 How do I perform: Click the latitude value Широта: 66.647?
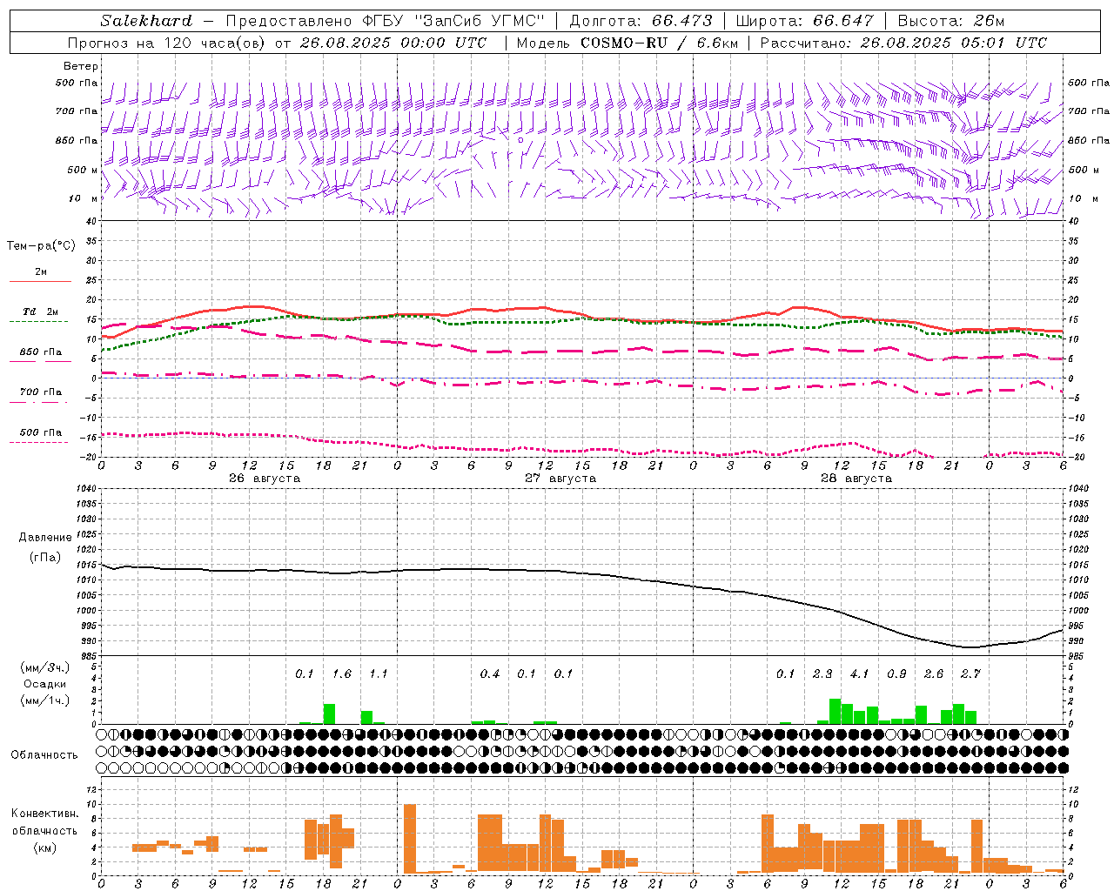[805, 21]
